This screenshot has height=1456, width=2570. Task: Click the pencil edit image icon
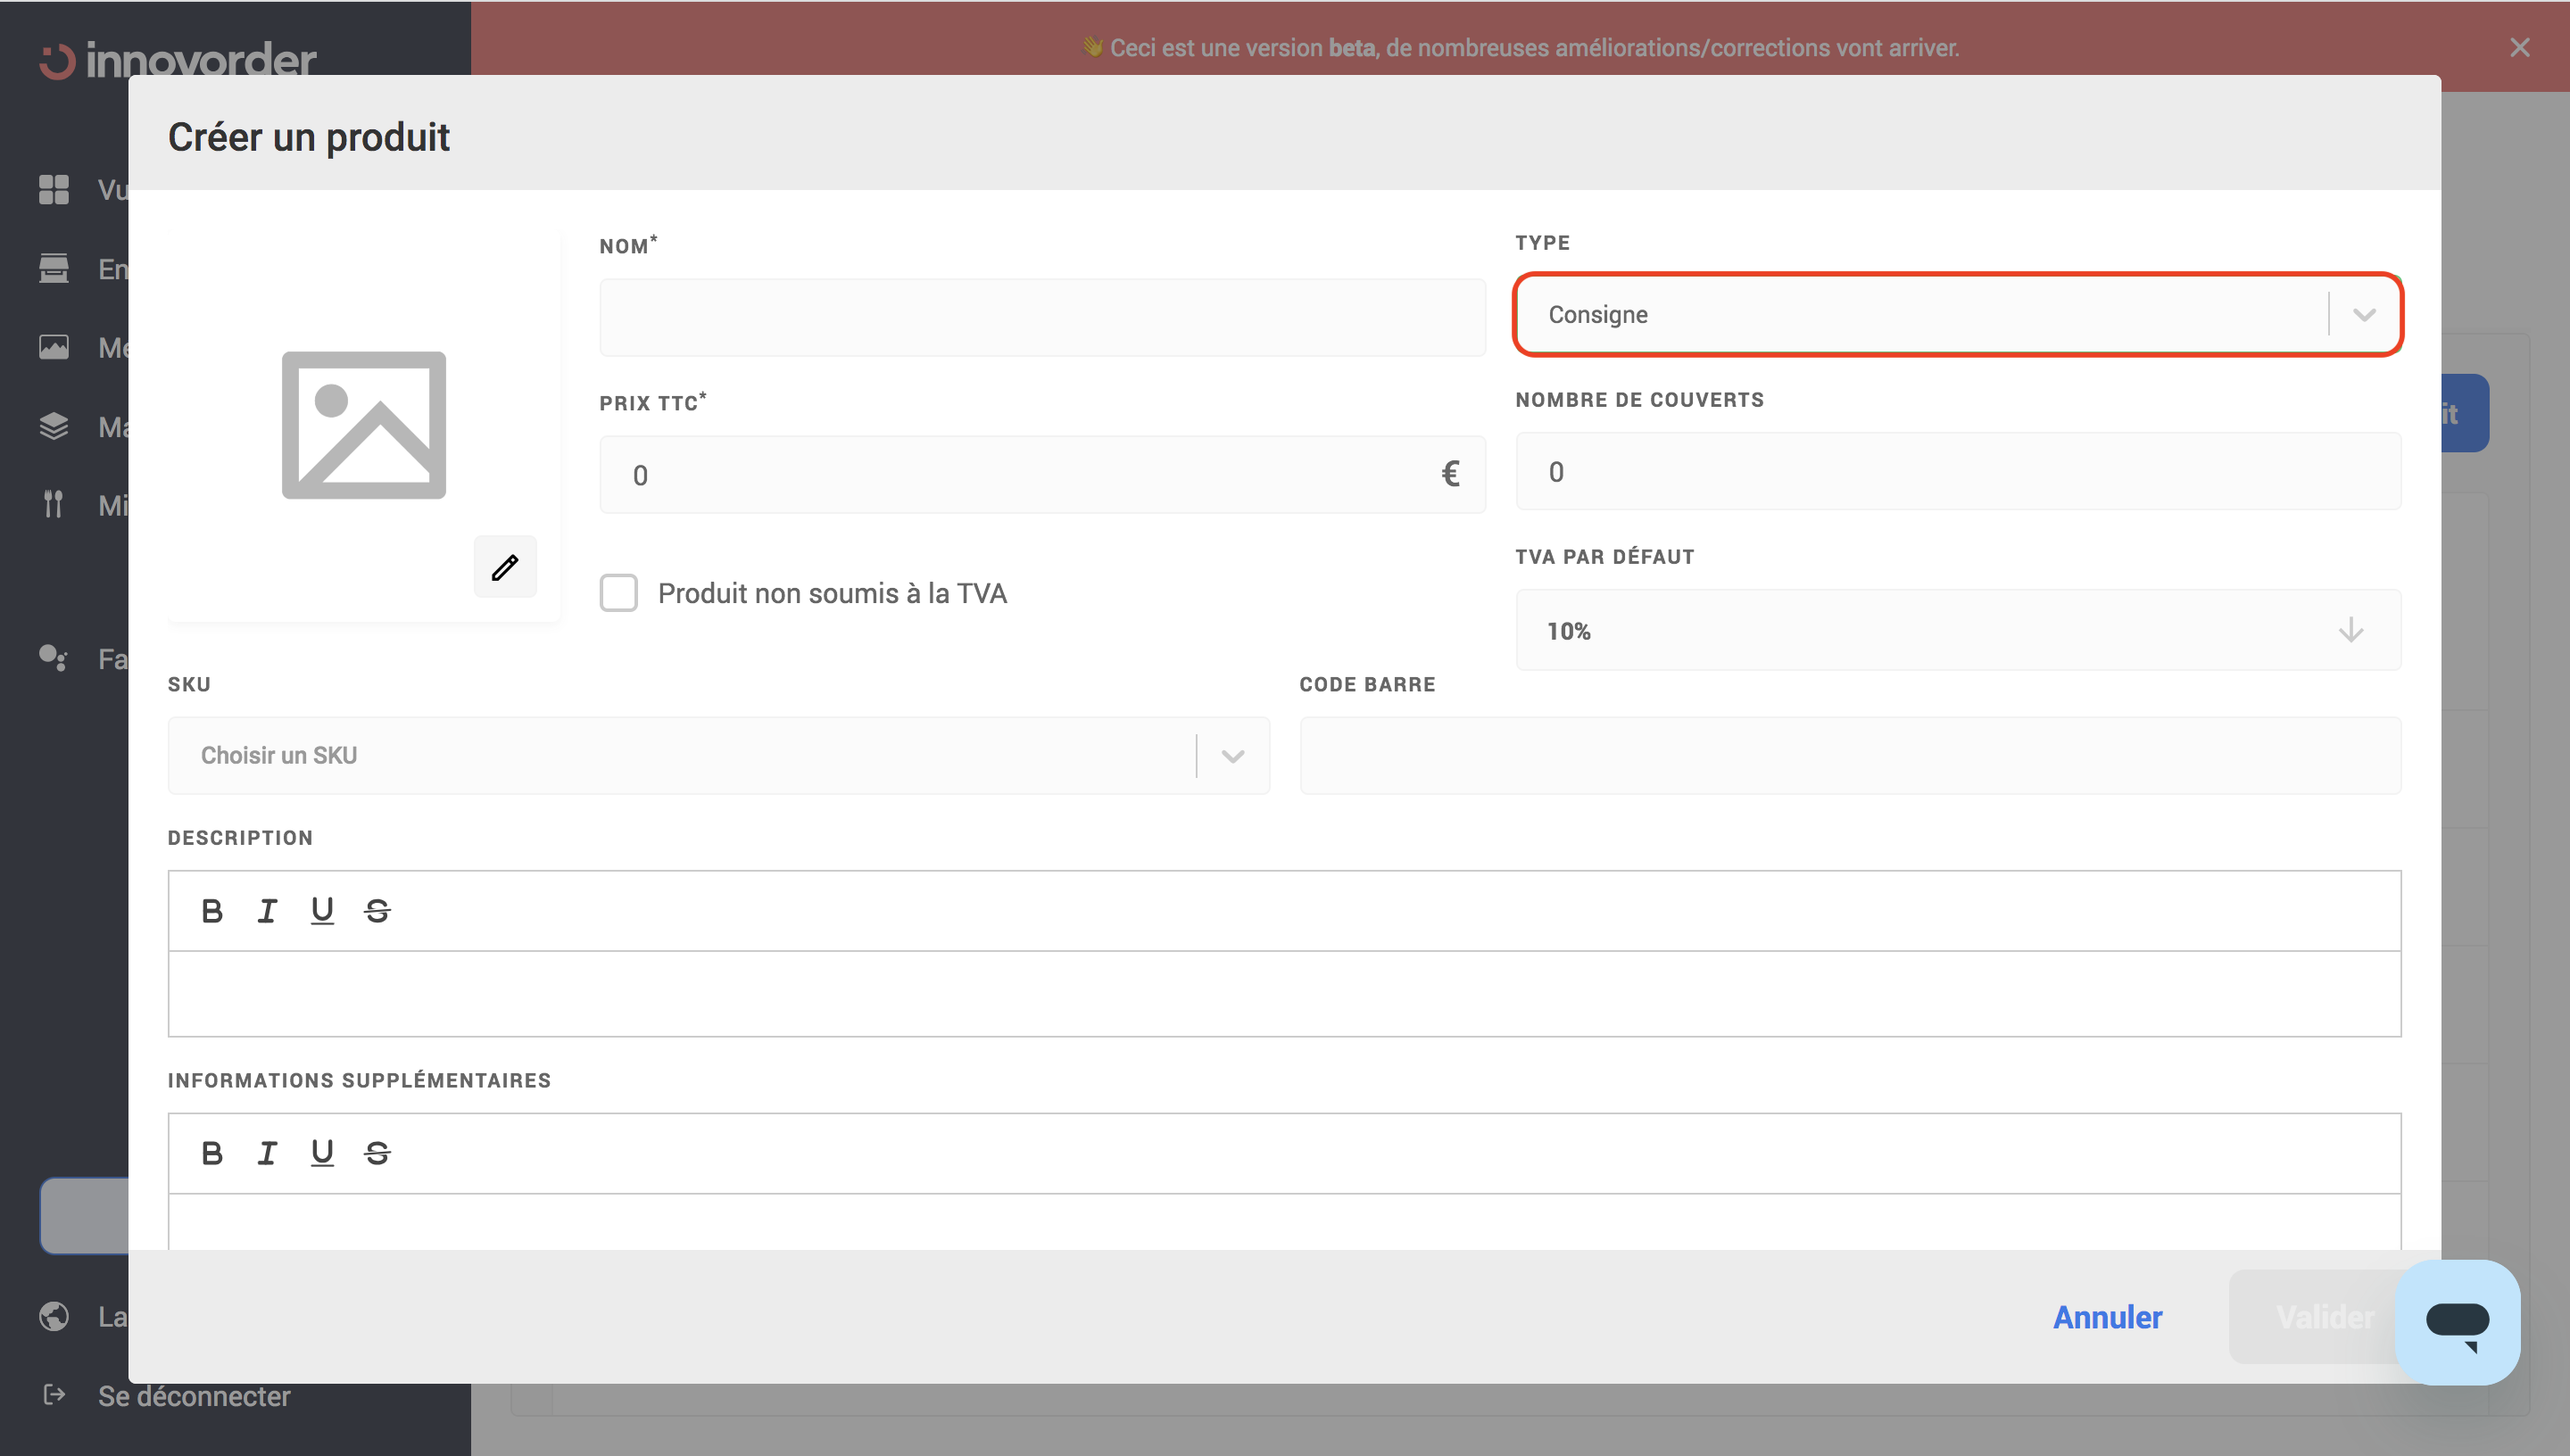[x=505, y=567]
